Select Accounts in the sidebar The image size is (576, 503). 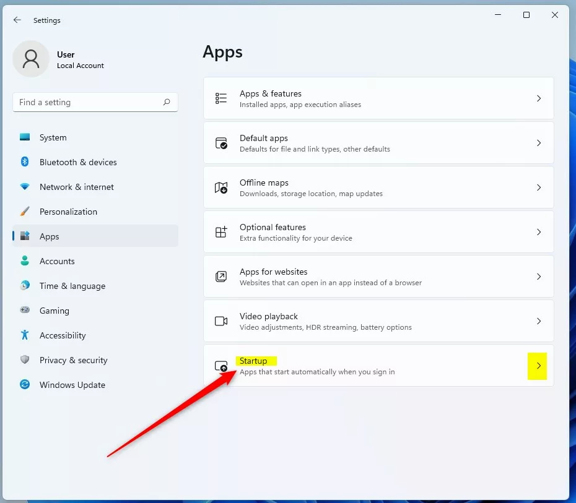(57, 261)
